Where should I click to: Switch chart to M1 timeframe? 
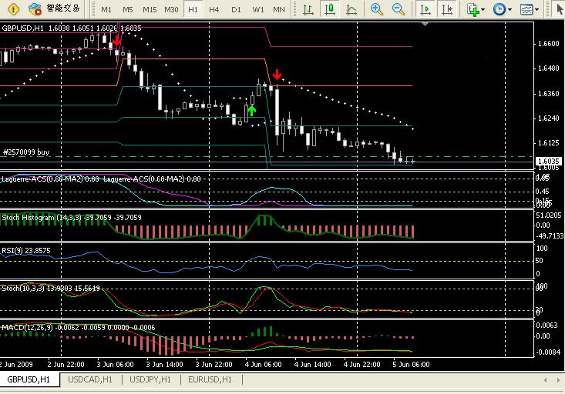[106, 9]
